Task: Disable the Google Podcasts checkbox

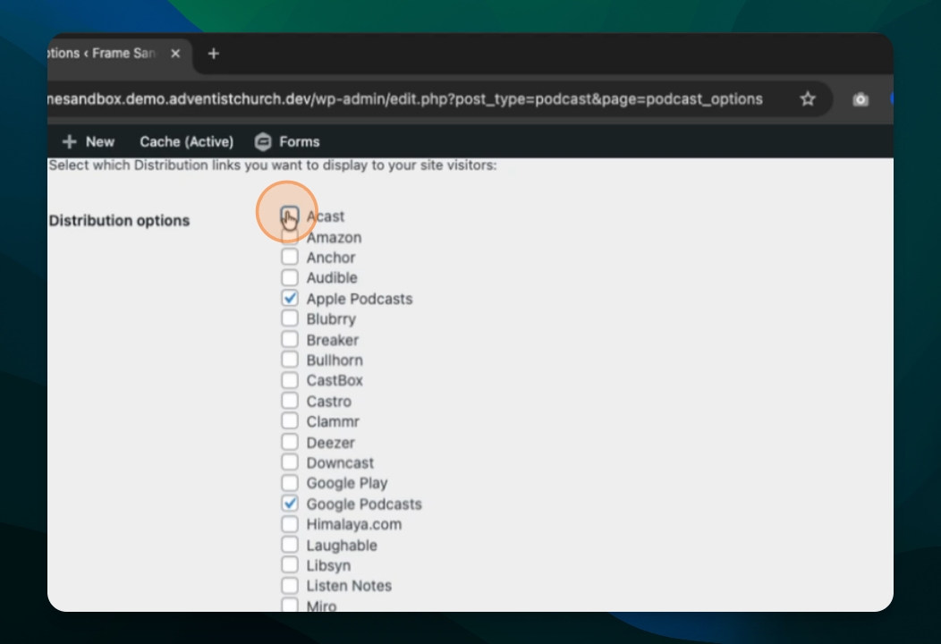Action: click(290, 503)
